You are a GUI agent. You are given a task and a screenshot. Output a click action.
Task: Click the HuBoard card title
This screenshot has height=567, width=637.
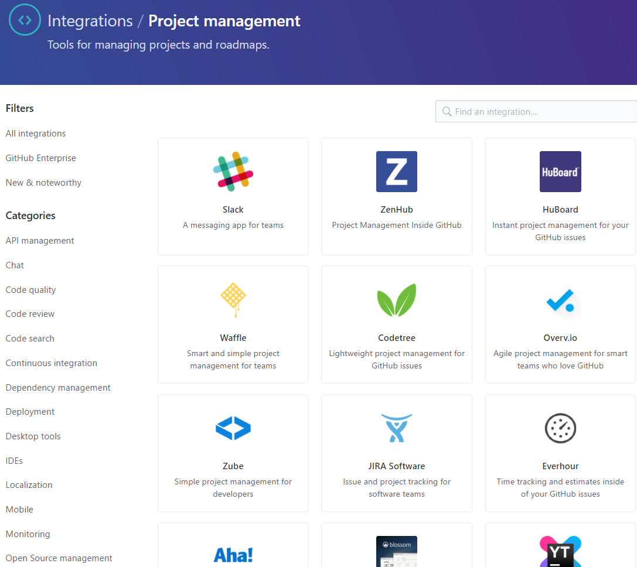coord(560,210)
